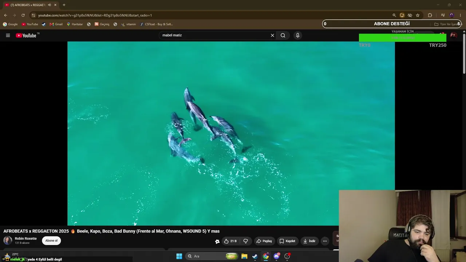This screenshot has width=466, height=262.
Task: Like the video (21 B)
Action: point(230,241)
